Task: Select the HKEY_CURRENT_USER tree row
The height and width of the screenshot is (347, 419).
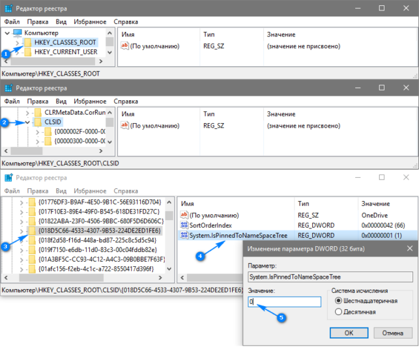Action: pyautogui.click(x=66, y=52)
